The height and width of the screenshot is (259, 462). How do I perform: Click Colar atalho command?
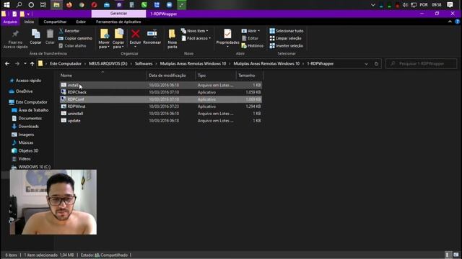pyautogui.click(x=72, y=46)
